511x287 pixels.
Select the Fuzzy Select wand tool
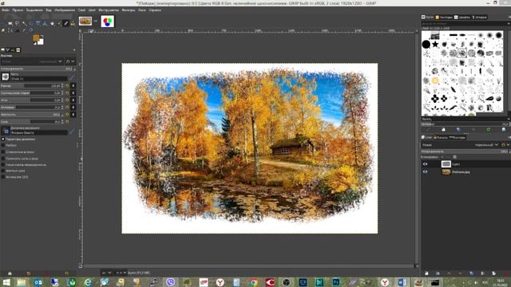25,23
